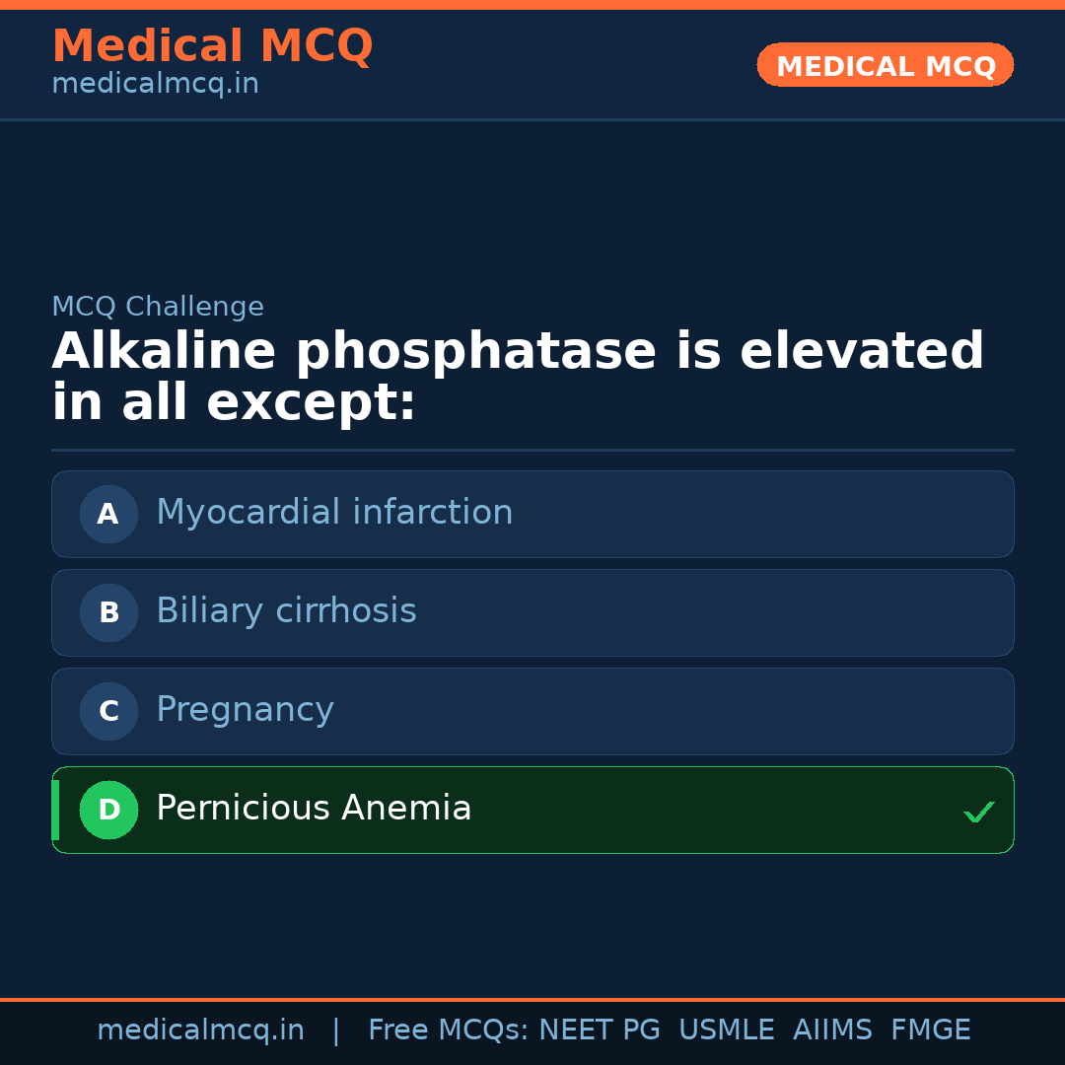
Task: Click the green D circle badge
Action: tap(108, 810)
